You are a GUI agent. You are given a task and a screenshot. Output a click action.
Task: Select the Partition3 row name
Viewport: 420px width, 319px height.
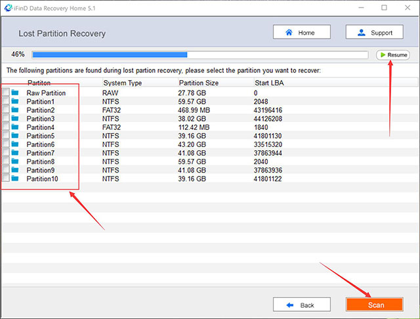point(40,119)
